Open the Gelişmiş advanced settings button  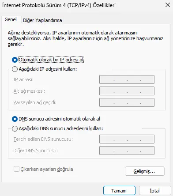(x=145, y=171)
